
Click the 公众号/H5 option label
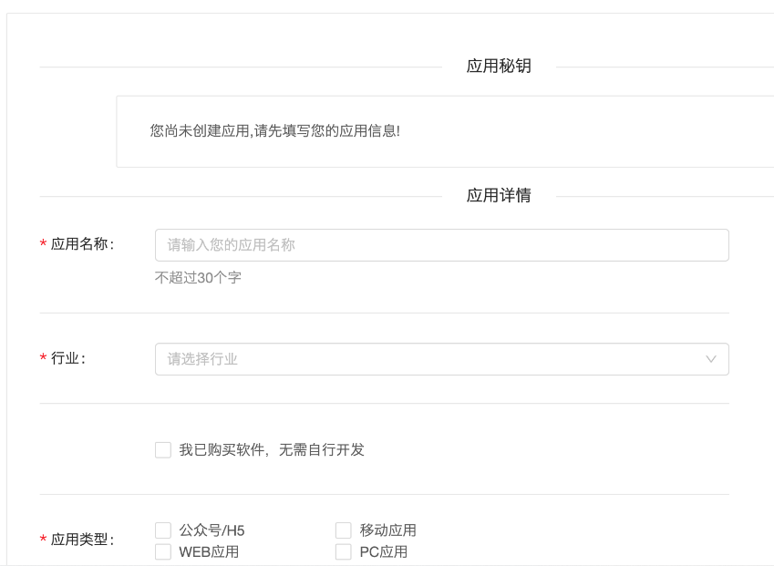[212, 530]
